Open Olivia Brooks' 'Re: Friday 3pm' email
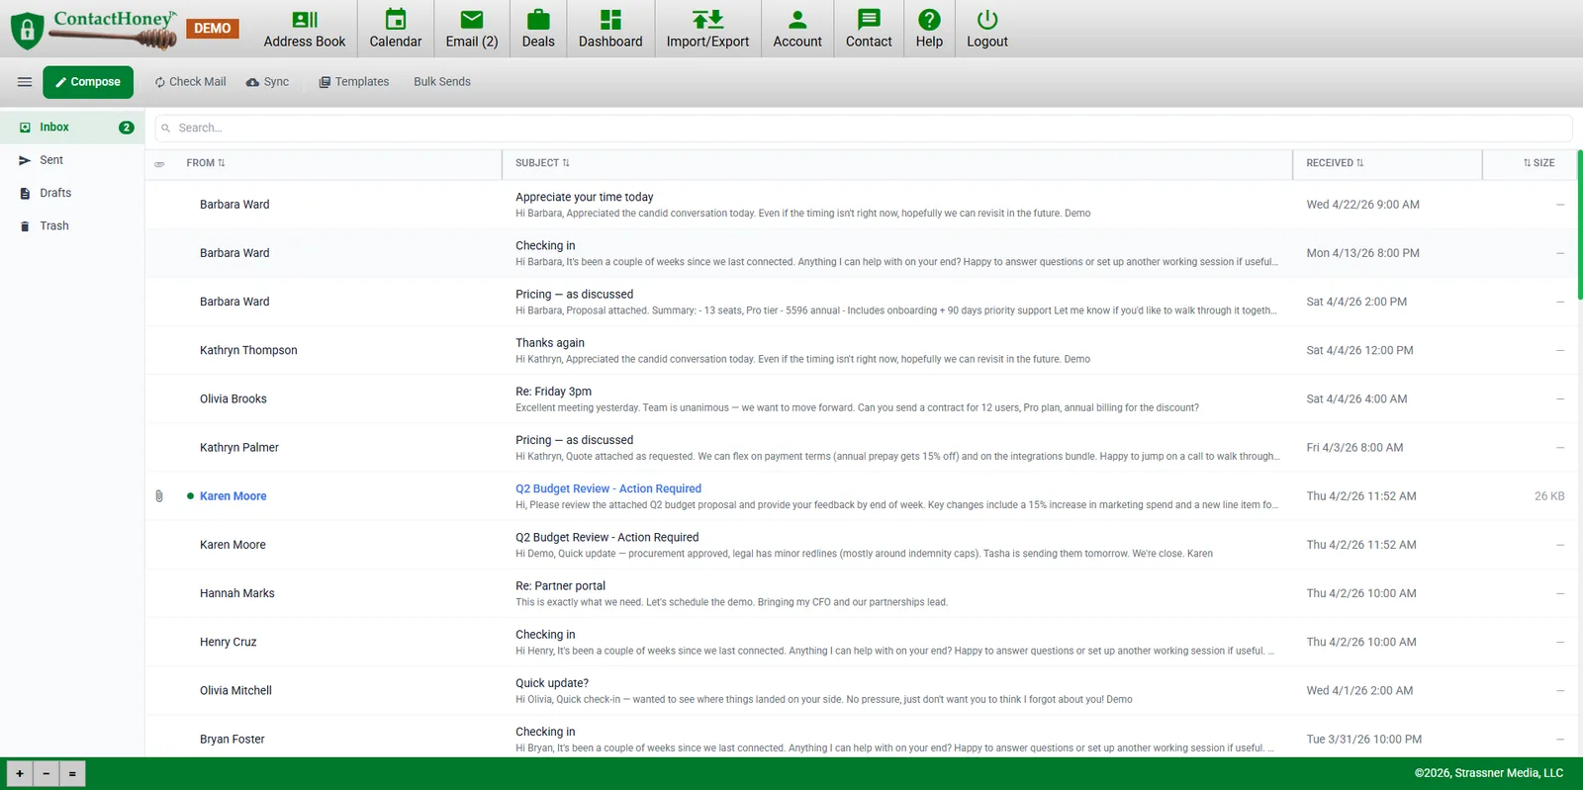Viewport: 1583px width, 790px height. coord(860,399)
